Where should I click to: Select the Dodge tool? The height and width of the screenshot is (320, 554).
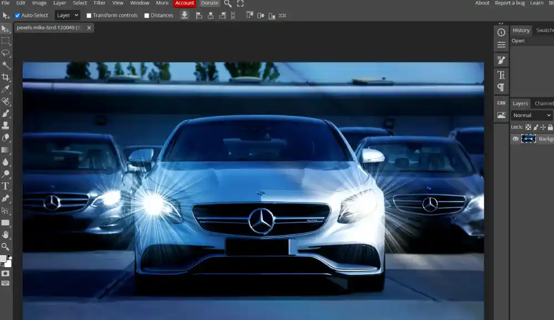6,174
